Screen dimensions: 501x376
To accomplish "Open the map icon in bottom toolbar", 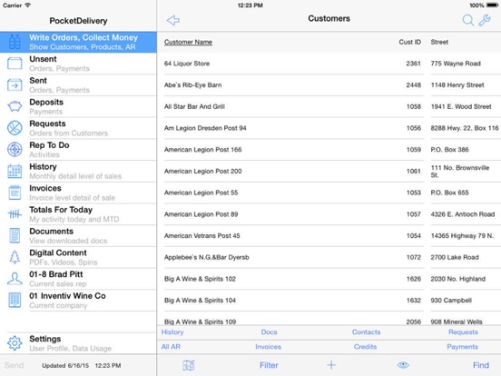I will (189, 365).
